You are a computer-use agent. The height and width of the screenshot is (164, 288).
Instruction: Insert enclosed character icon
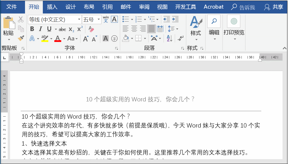pos(114,38)
